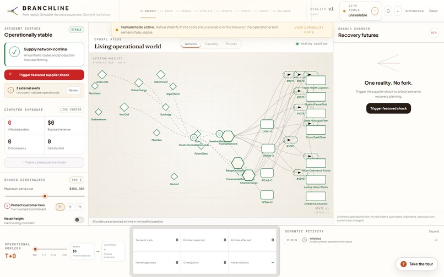Select the Chennai Cargo hexagon node
Image resolution: width=444 pixels, height=277 pixels.
click(x=248, y=175)
